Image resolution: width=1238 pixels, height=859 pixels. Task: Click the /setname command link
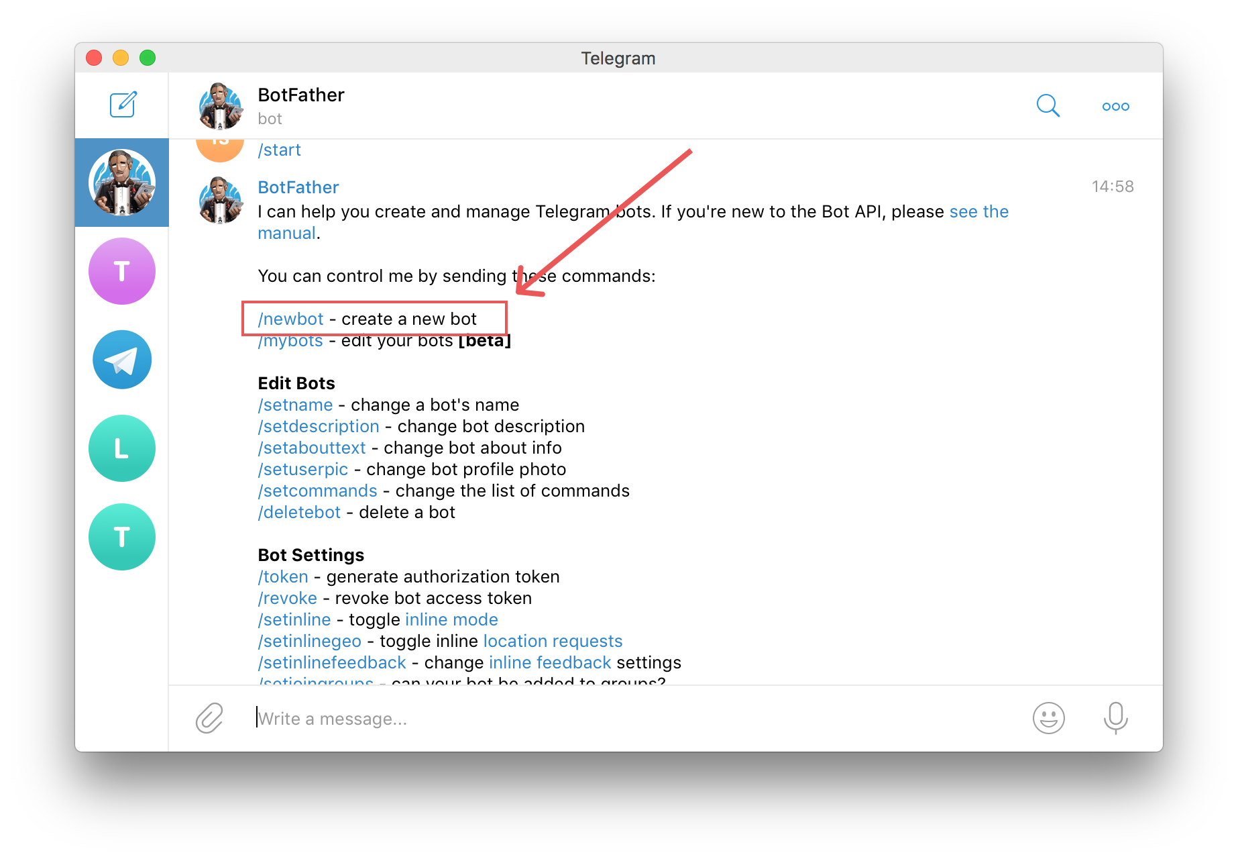click(296, 405)
